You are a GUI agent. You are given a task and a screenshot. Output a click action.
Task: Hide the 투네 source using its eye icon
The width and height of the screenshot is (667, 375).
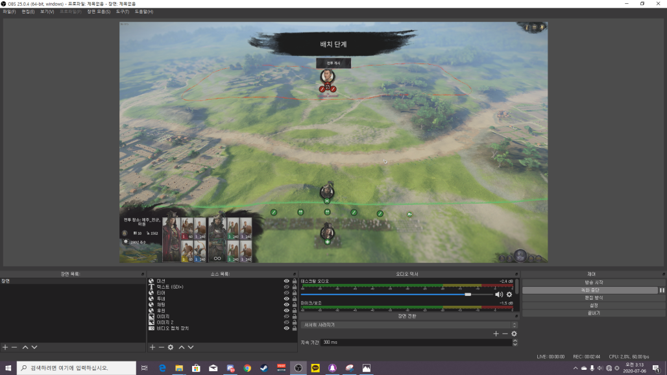pyautogui.click(x=286, y=299)
